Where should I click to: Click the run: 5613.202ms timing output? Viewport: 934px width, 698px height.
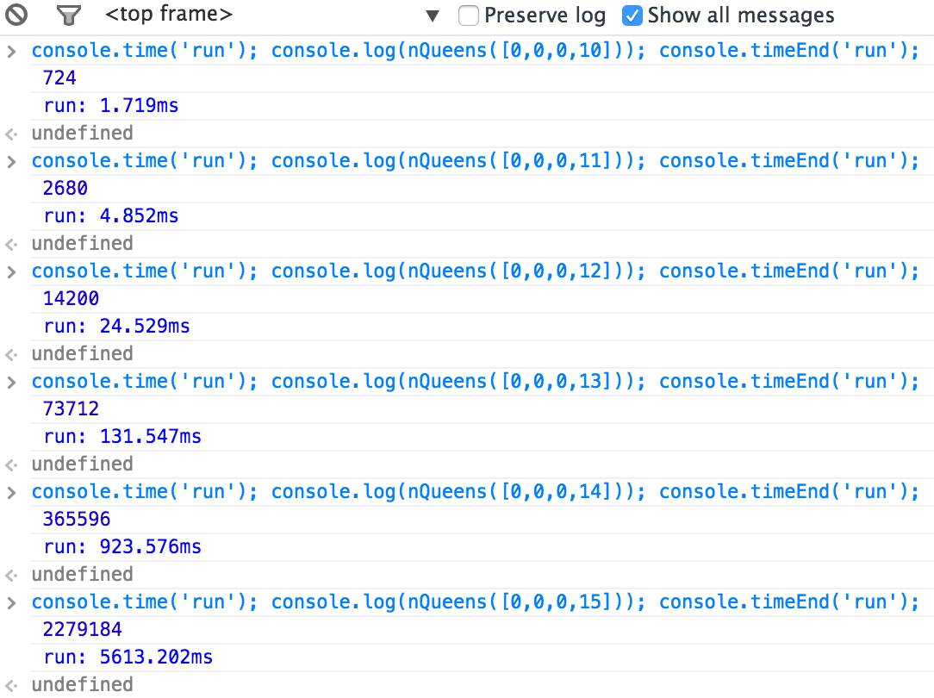128,657
